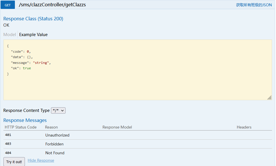Select the 401 status code row
Screen dimensions: 276x166
(x=138, y=135)
